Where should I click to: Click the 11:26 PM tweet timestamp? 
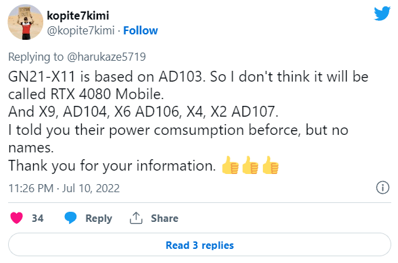point(31,188)
